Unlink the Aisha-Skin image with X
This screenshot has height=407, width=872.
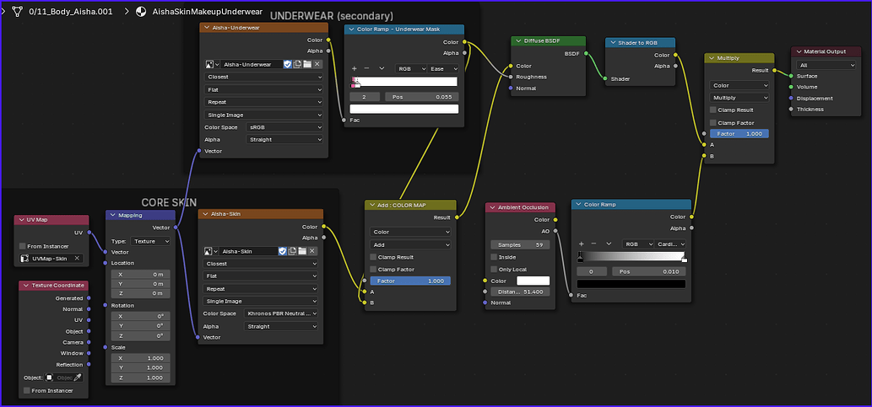[x=313, y=251]
